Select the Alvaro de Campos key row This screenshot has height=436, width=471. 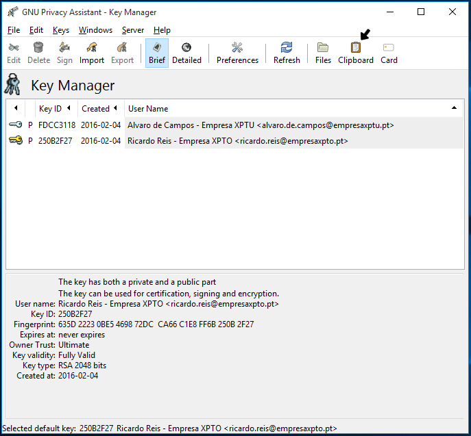click(x=234, y=125)
